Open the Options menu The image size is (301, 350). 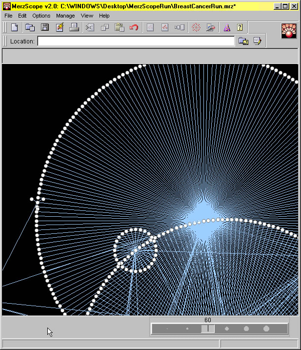click(41, 16)
